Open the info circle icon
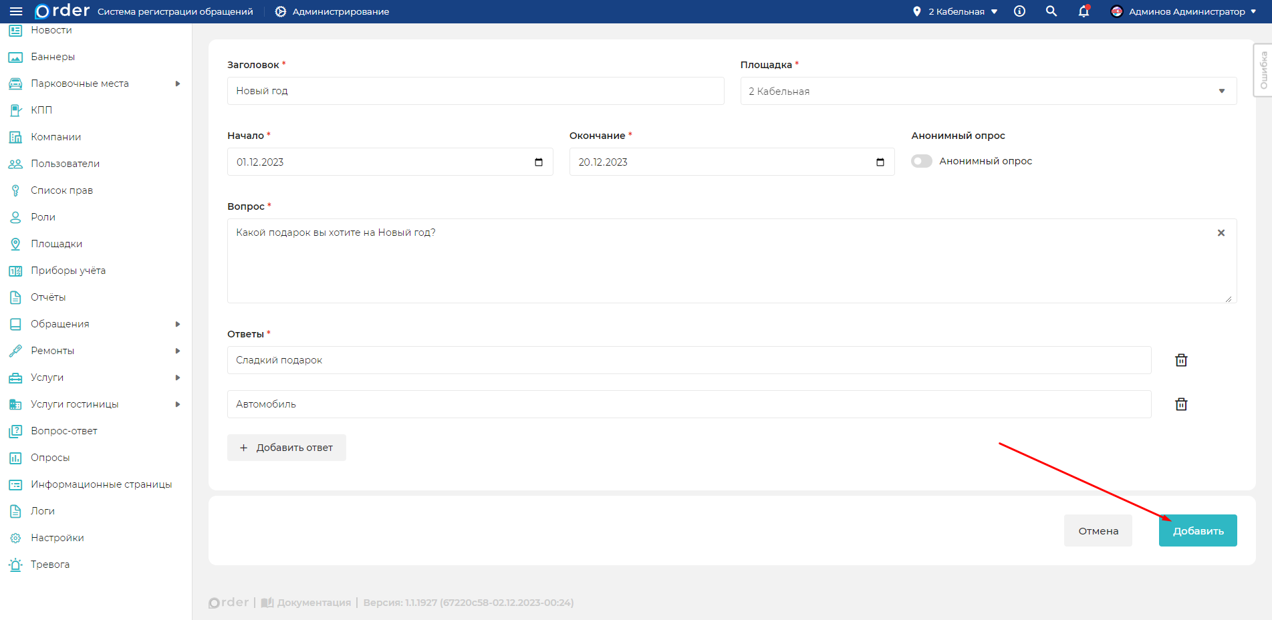Image resolution: width=1272 pixels, height=620 pixels. 1019,11
